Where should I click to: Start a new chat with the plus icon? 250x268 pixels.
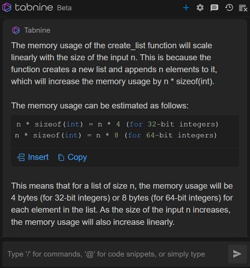[186, 8]
